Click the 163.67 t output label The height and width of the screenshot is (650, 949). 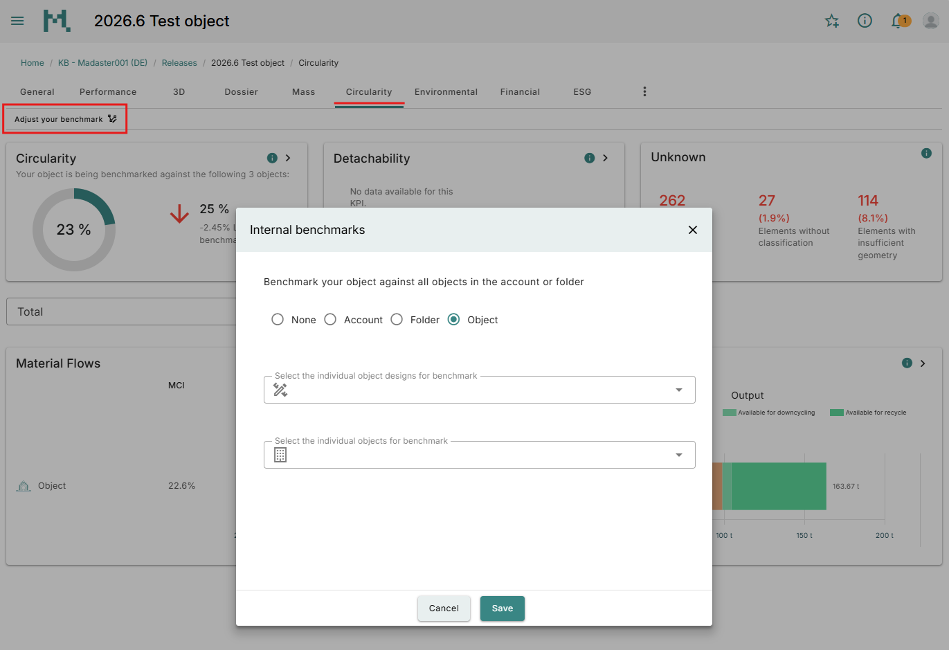(x=846, y=487)
